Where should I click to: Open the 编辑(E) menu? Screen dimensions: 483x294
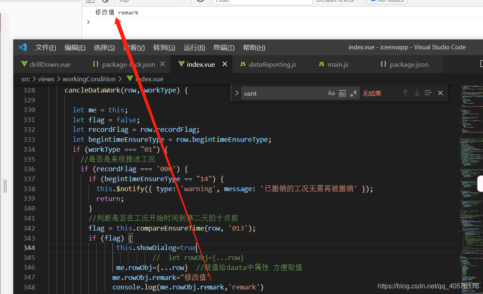[75, 47]
